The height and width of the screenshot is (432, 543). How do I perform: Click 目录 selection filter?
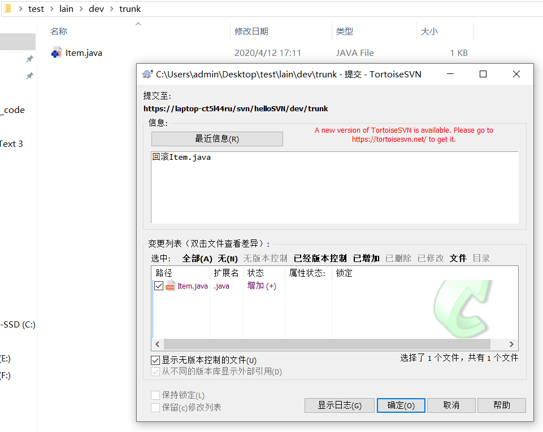tap(481, 259)
